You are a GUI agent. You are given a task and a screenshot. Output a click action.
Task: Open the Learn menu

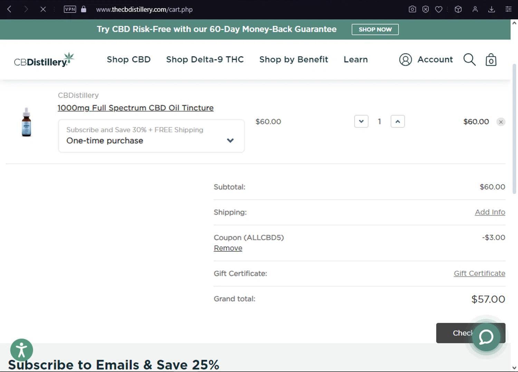coord(356,59)
